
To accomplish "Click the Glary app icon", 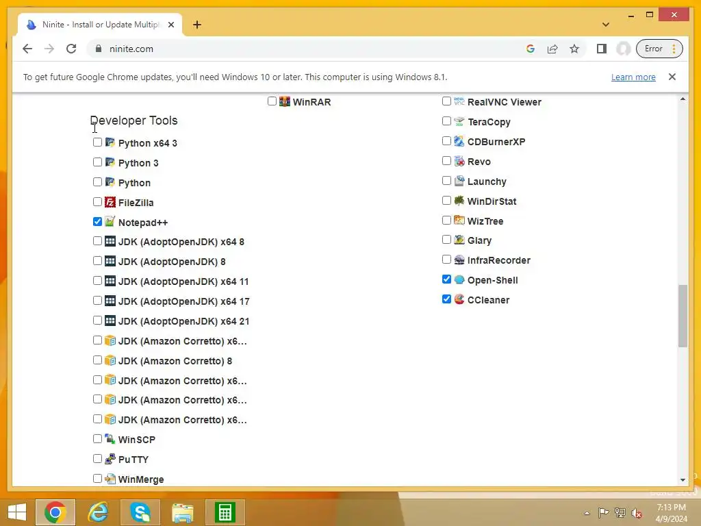I will [x=459, y=240].
